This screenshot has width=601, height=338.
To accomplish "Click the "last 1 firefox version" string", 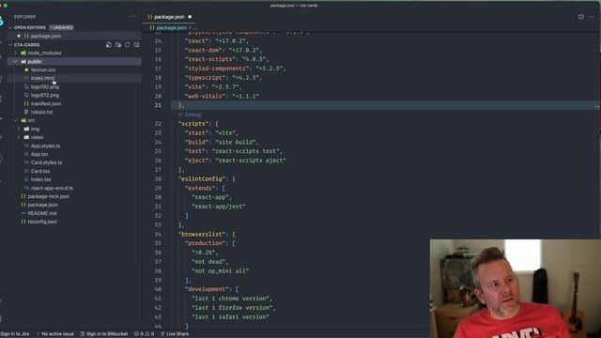I will pyautogui.click(x=232, y=307).
